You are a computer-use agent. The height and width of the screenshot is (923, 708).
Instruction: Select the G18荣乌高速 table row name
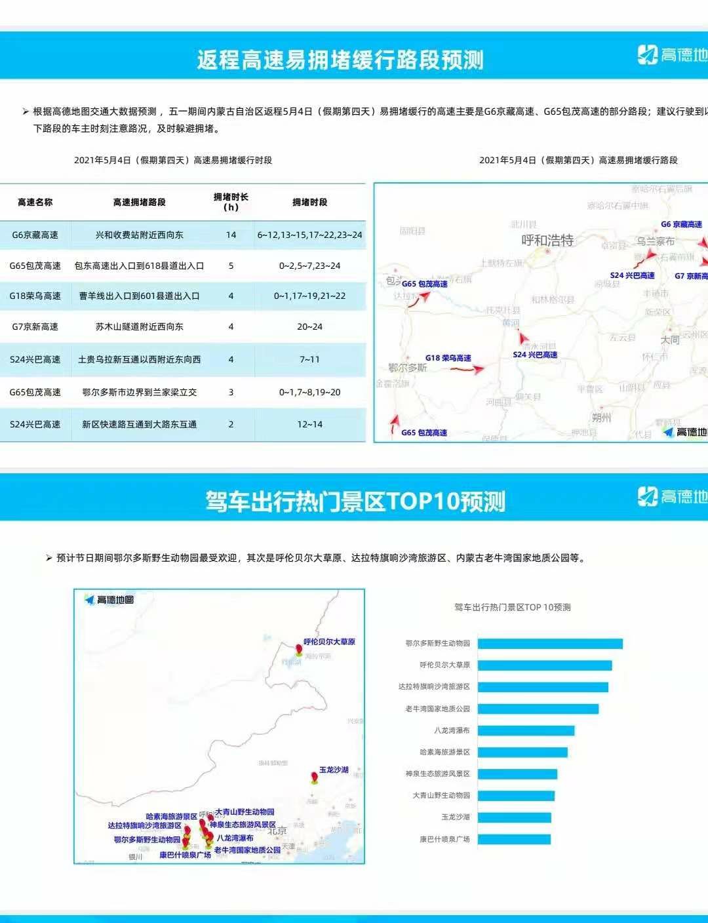[35, 296]
